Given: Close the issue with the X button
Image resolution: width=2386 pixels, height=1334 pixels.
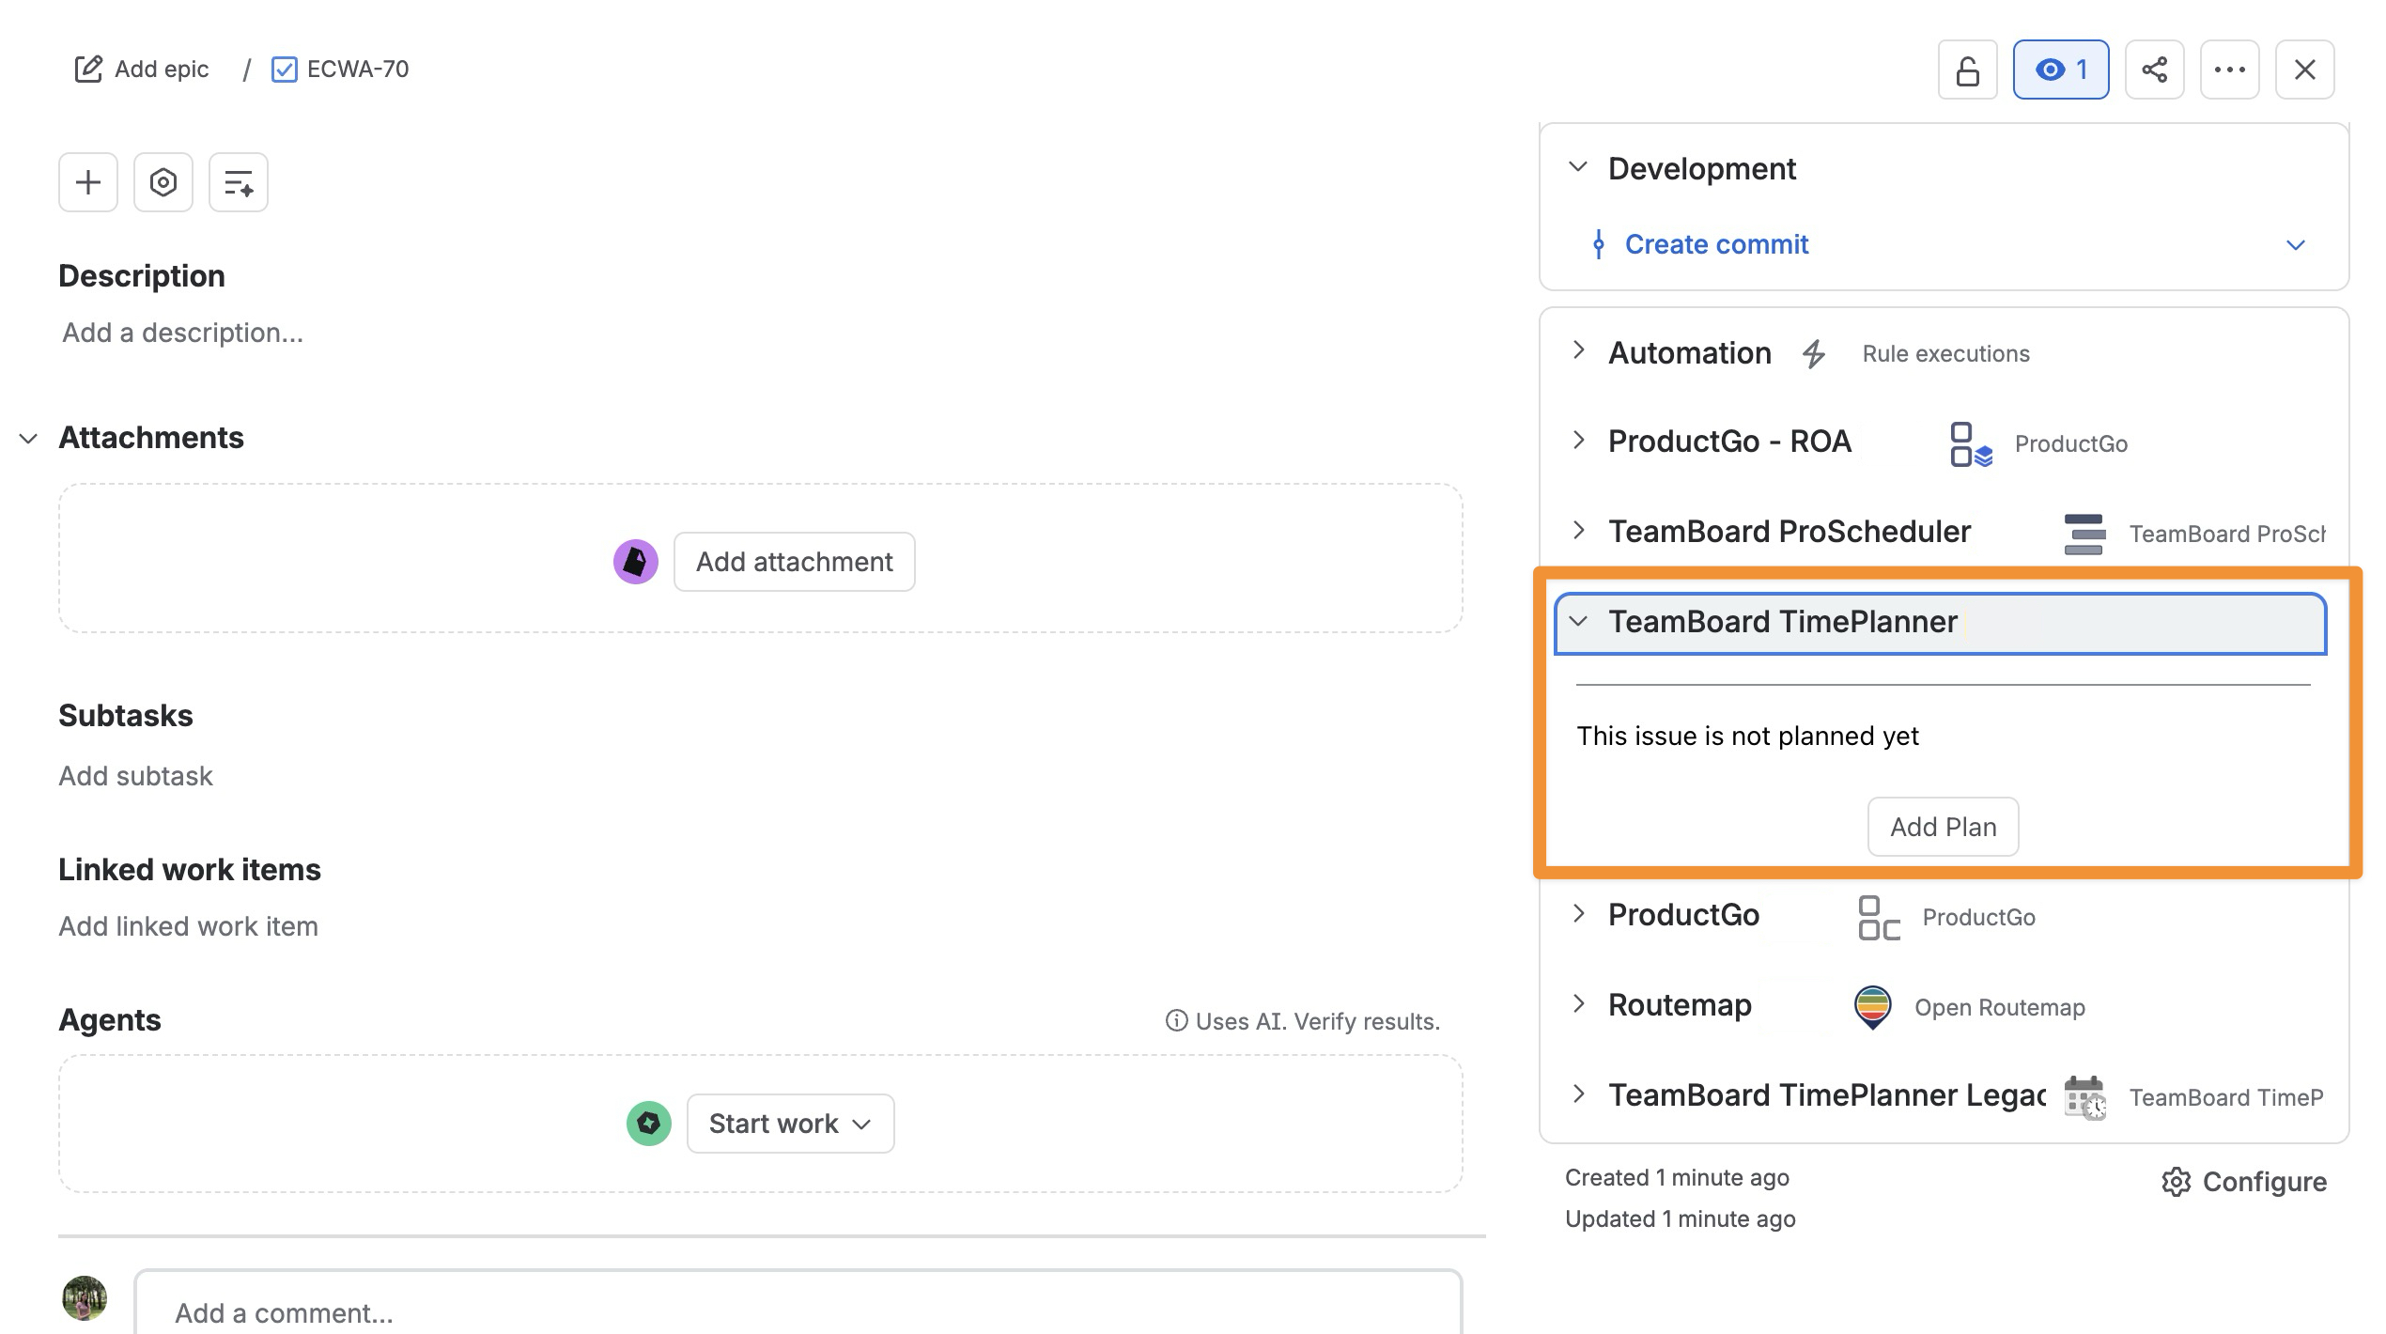Looking at the screenshot, I should (x=2305, y=70).
